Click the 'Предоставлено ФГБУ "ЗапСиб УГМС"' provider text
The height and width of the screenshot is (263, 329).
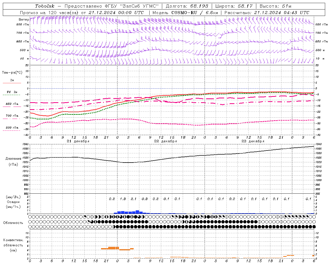[x=112, y=6]
